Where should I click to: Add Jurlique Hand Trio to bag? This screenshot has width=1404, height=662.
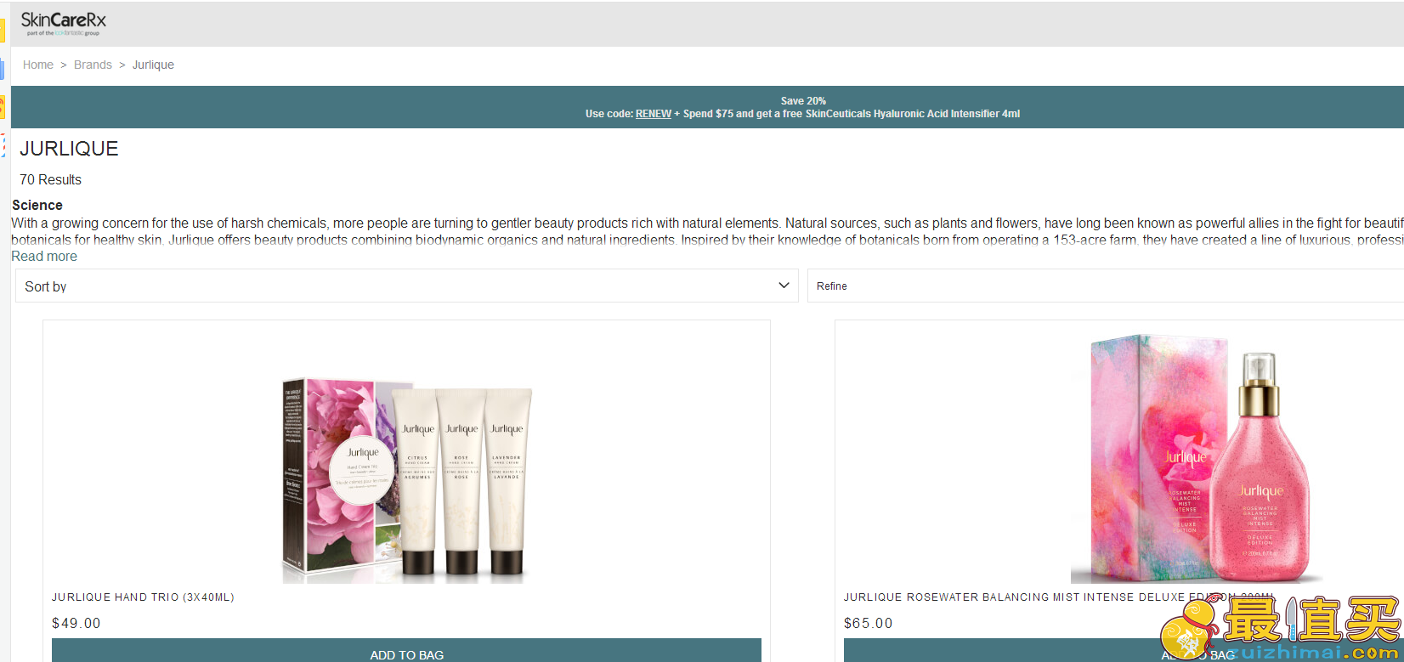406,650
